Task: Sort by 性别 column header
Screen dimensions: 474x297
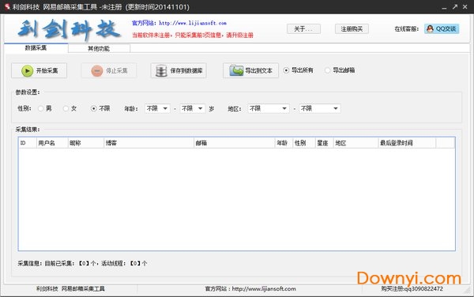Action: [x=303, y=143]
